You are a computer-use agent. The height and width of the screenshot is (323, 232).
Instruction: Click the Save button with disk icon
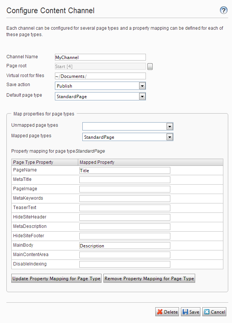point(191,312)
